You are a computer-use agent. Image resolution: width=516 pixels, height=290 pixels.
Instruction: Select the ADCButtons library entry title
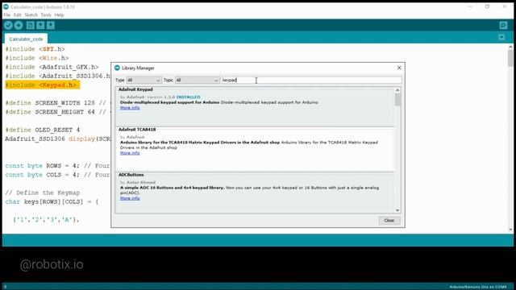tap(131, 175)
